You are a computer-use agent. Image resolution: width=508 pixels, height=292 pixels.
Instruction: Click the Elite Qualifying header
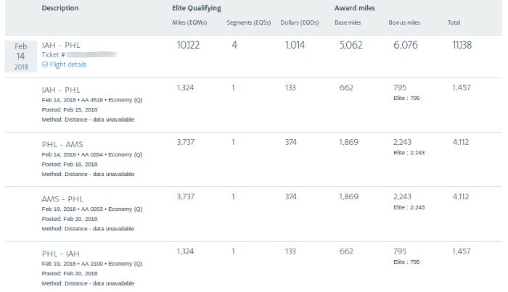point(197,9)
